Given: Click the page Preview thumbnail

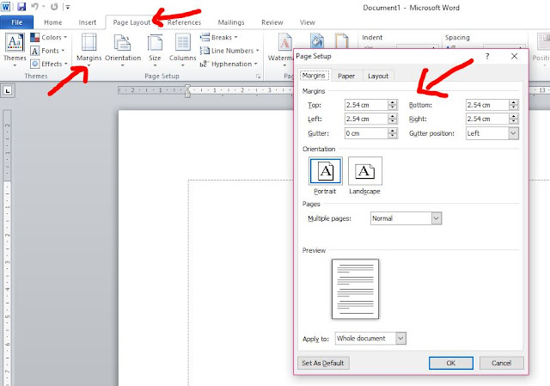Looking at the screenshot, I should (355, 289).
